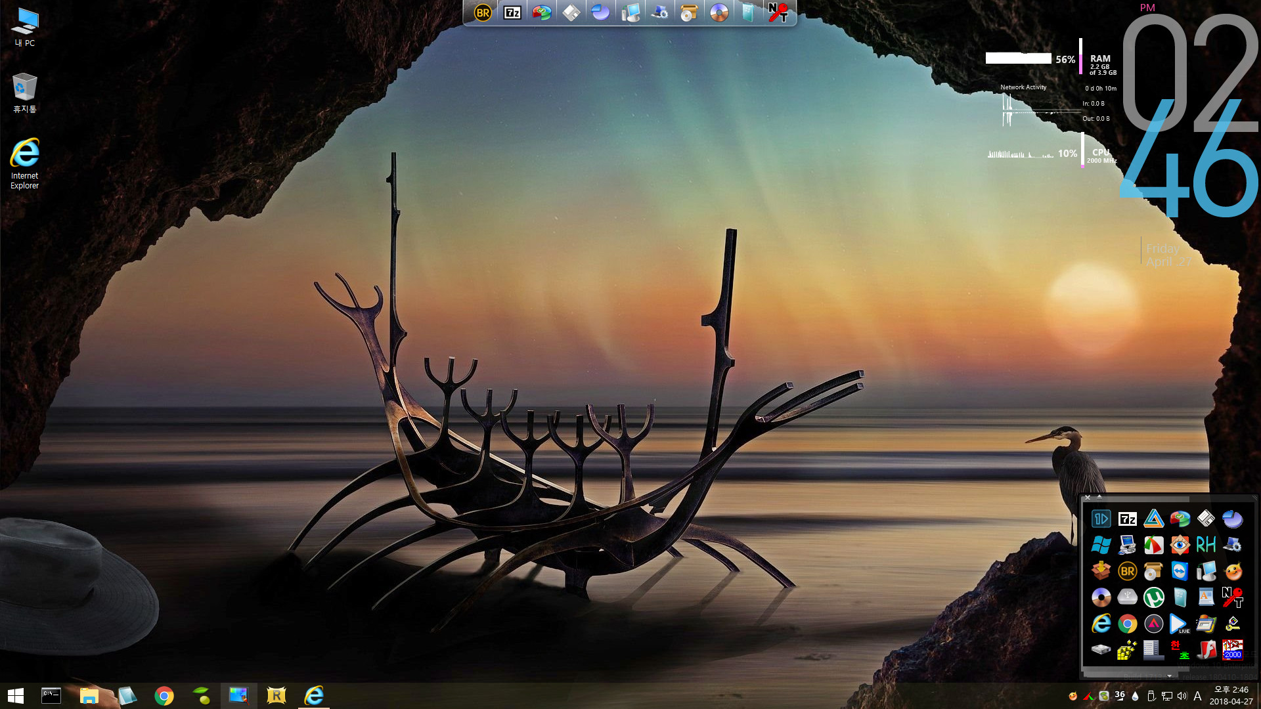This screenshot has width=1261, height=709.
Task: Open the BR icon in the top dock
Action: pos(483,12)
